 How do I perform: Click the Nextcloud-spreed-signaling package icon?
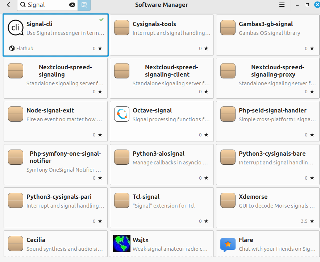(x=16, y=71)
